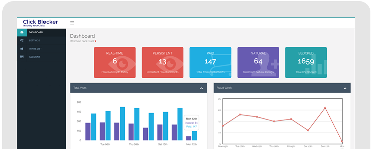Open the Blocked IPs total card
The image size is (373, 149).
click(x=306, y=63)
